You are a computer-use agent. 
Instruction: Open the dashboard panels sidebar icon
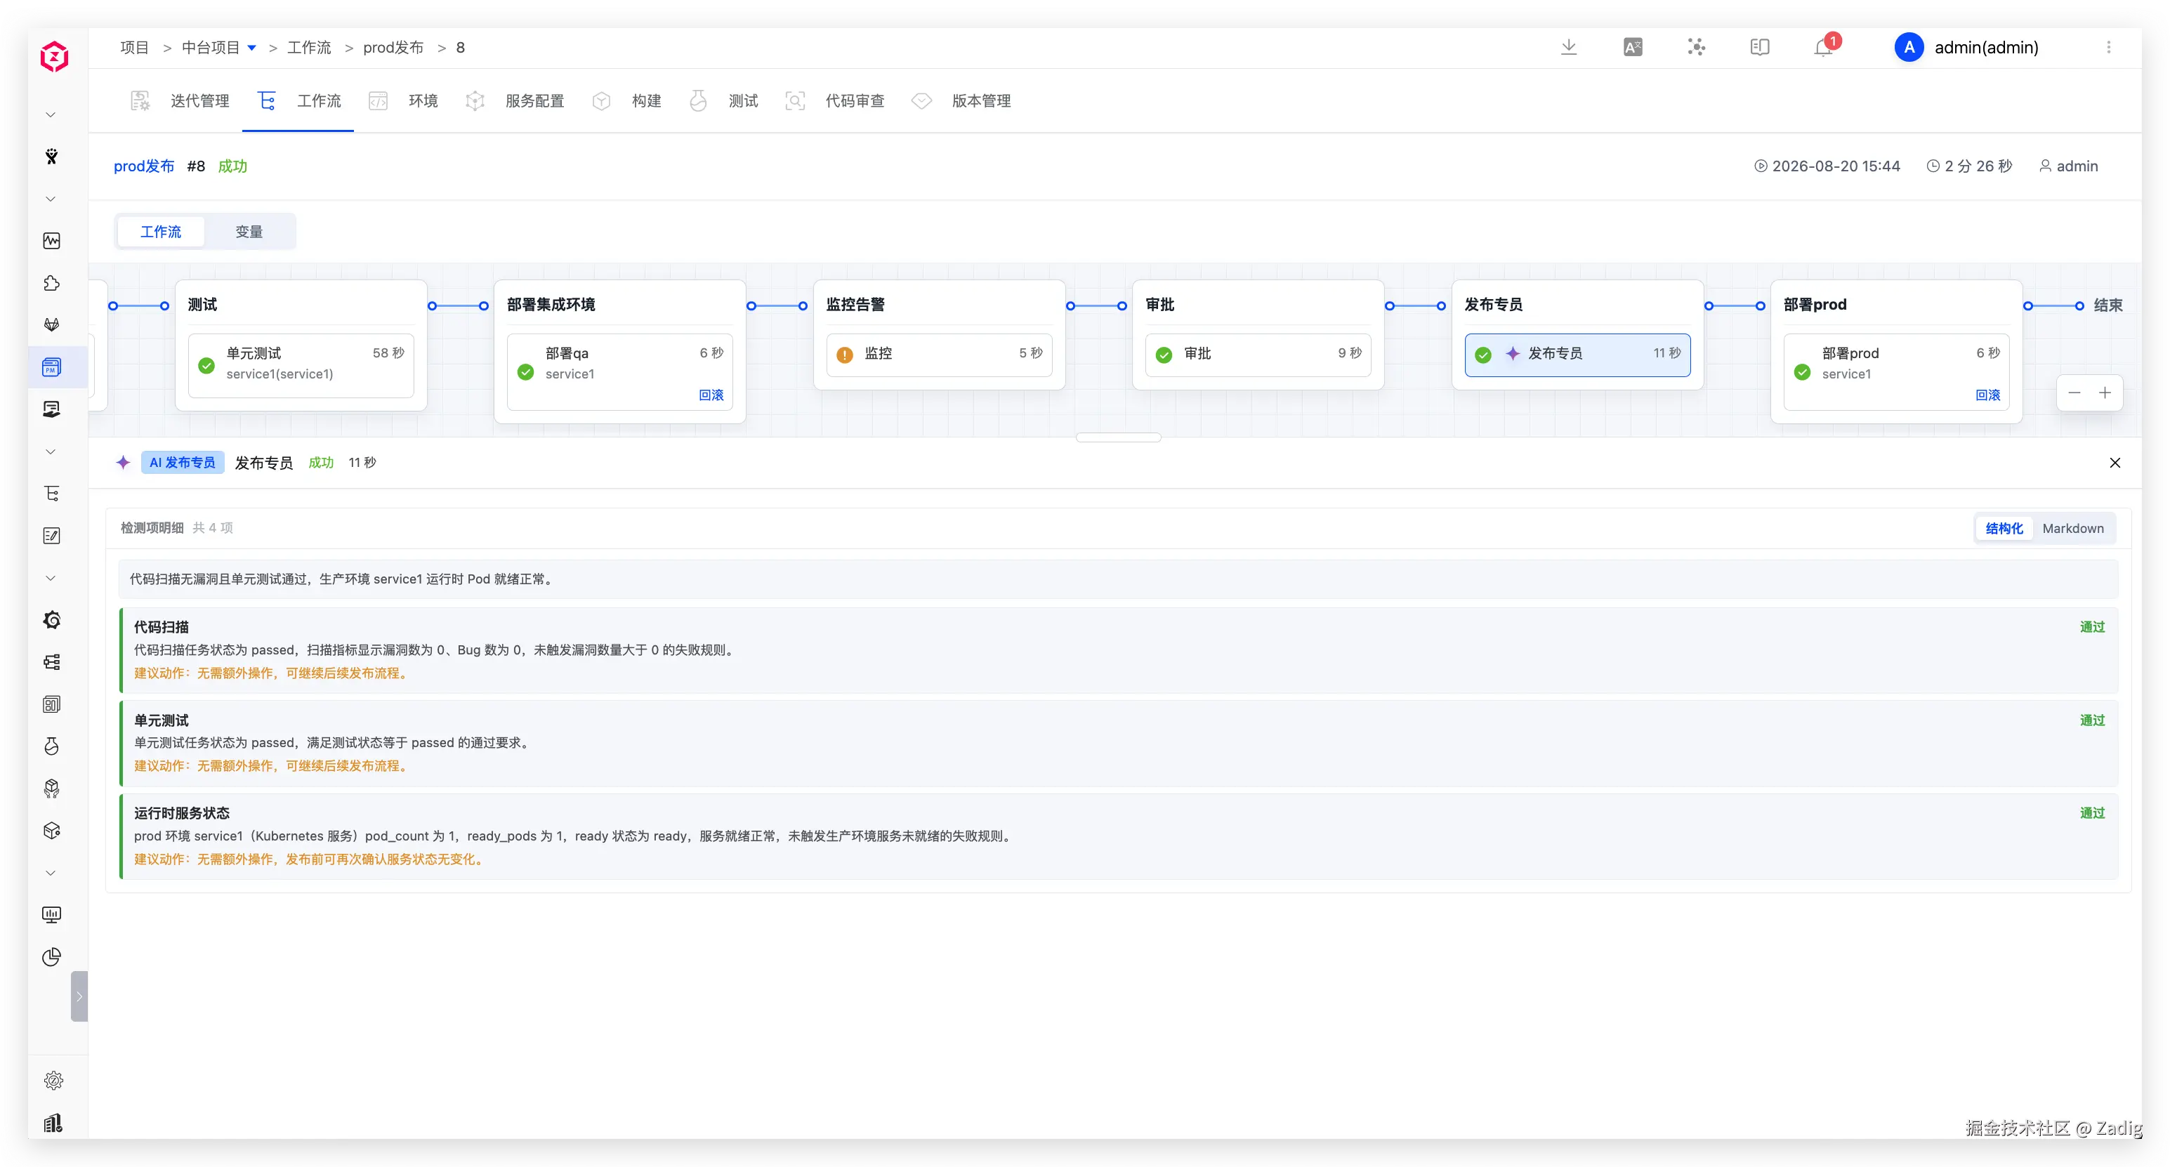click(51, 704)
